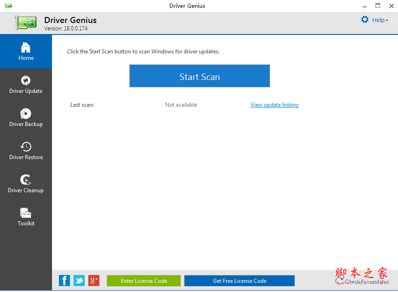Select the Driver Backup disc icon
This screenshot has height=292, width=398.
point(26,114)
